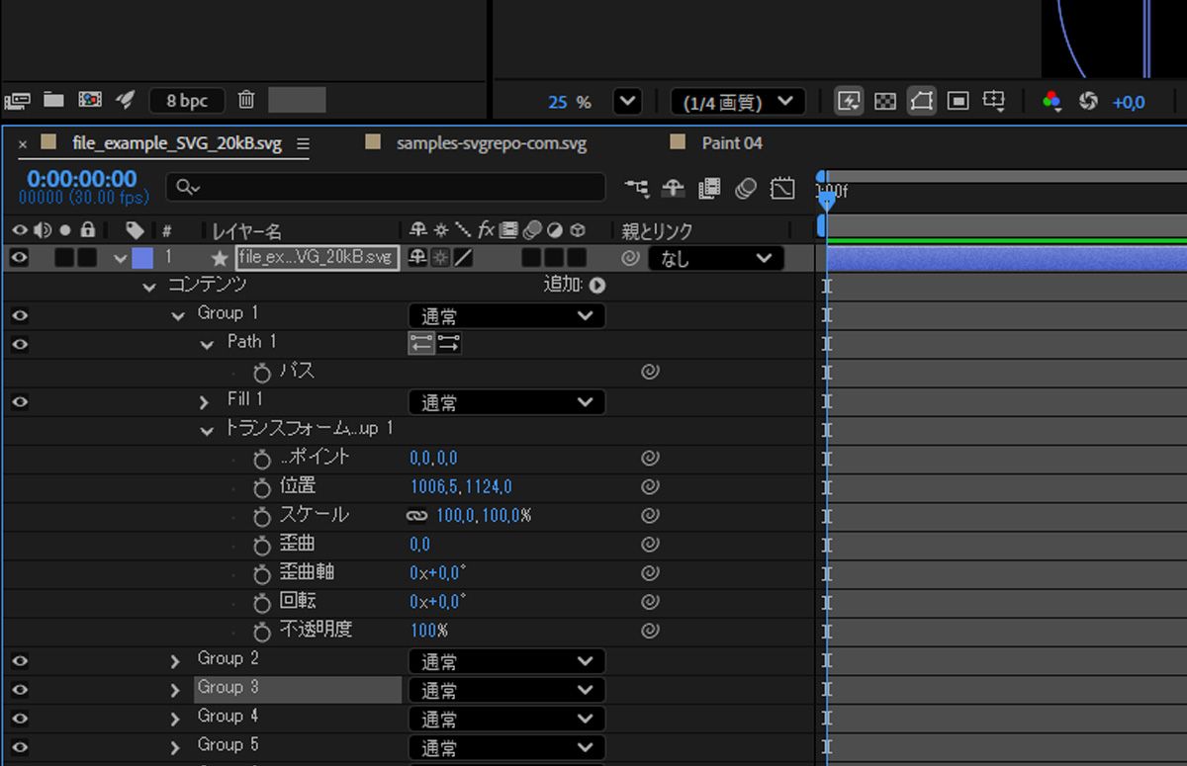The width and height of the screenshot is (1187, 766).
Task: Click the layer 1 label color swatch
Action: click(142, 258)
